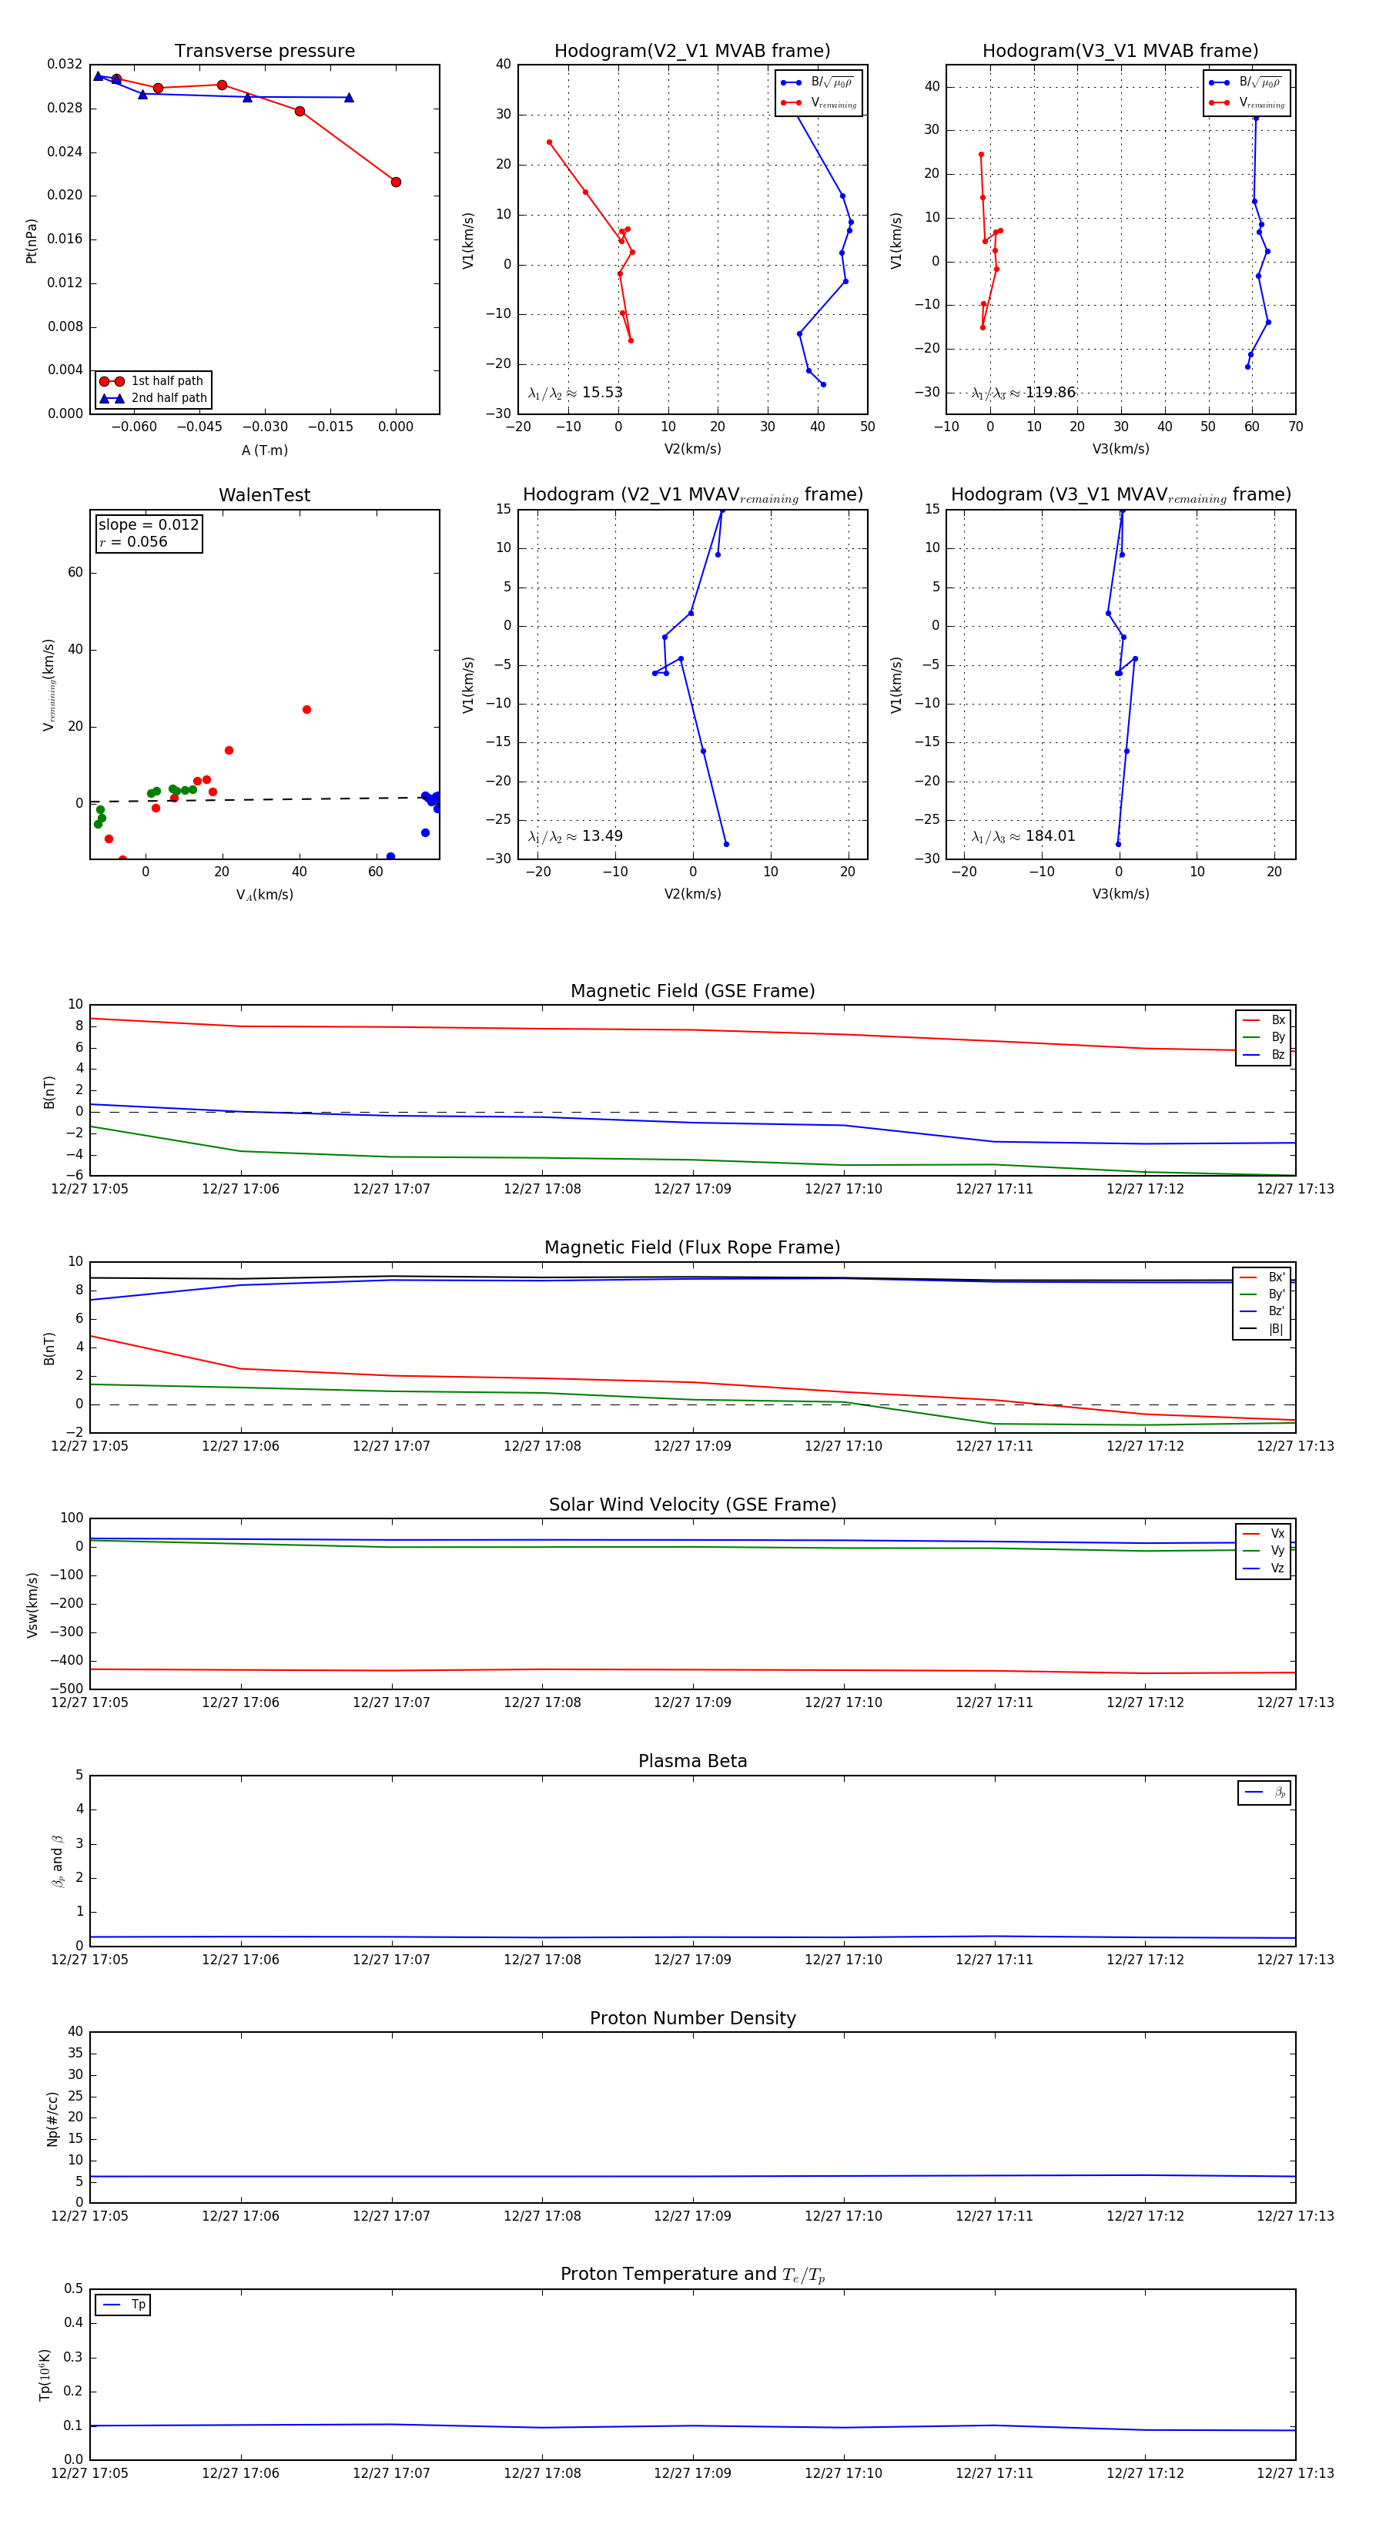
Task: Click the red marker at A = 0.000
Action: click(396, 182)
